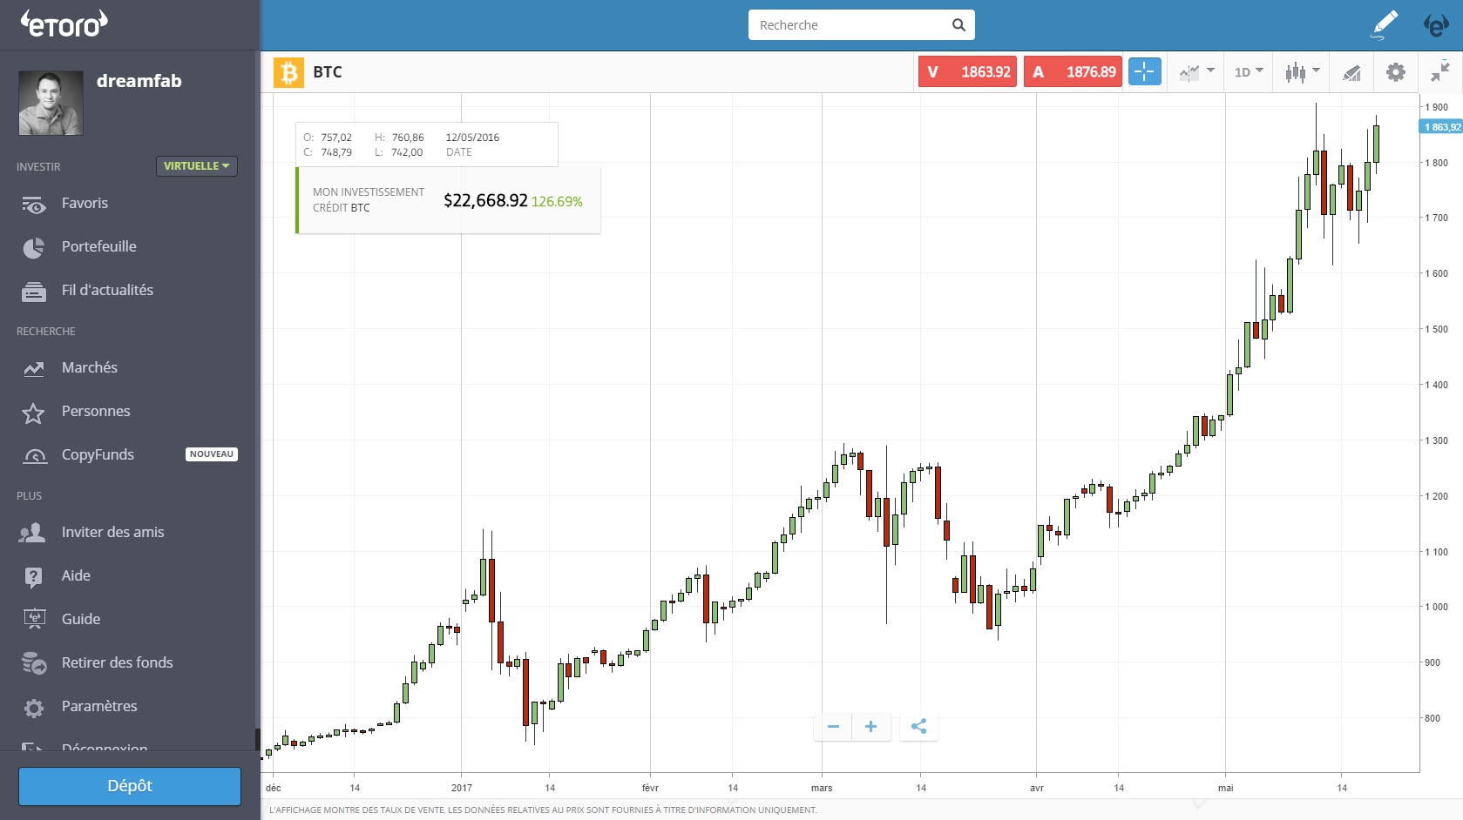
Task: Open Favoris in the sidebar
Action: [x=85, y=204]
